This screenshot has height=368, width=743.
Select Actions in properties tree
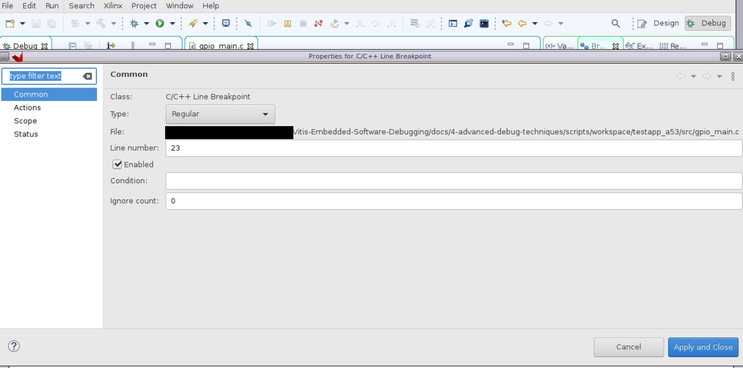[27, 108]
